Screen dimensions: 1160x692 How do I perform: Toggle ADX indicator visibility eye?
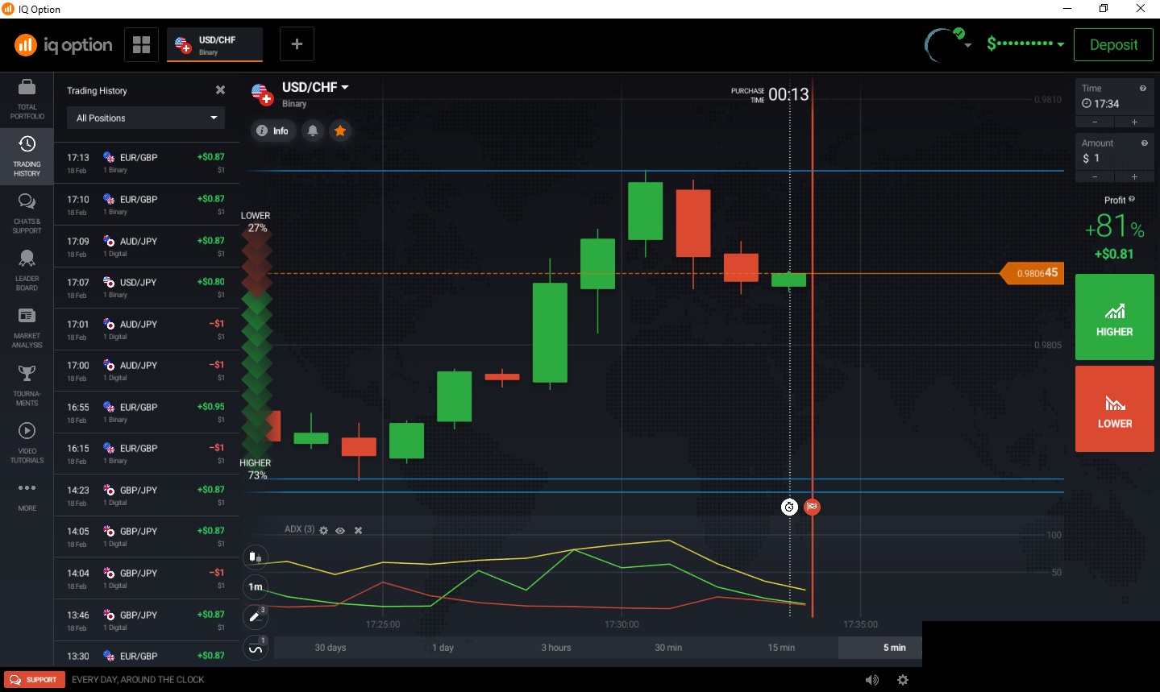tap(340, 530)
